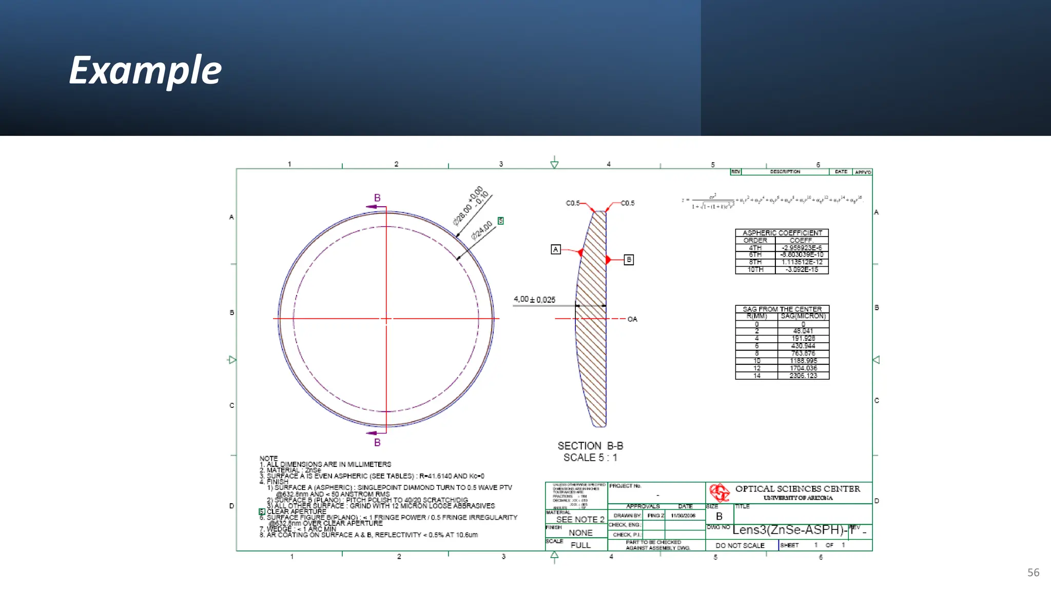Click the green triangle marker on left border

[232, 360]
